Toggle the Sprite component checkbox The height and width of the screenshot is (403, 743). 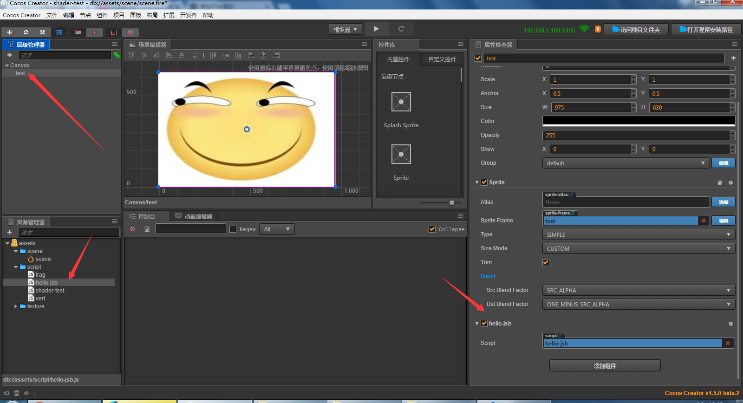(x=484, y=182)
